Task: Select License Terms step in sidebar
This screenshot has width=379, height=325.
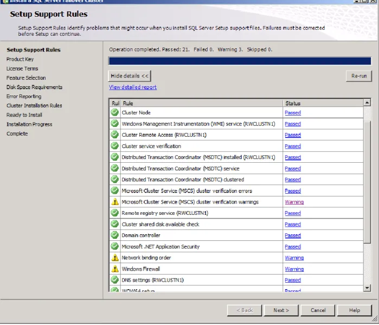Action: (x=22, y=69)
